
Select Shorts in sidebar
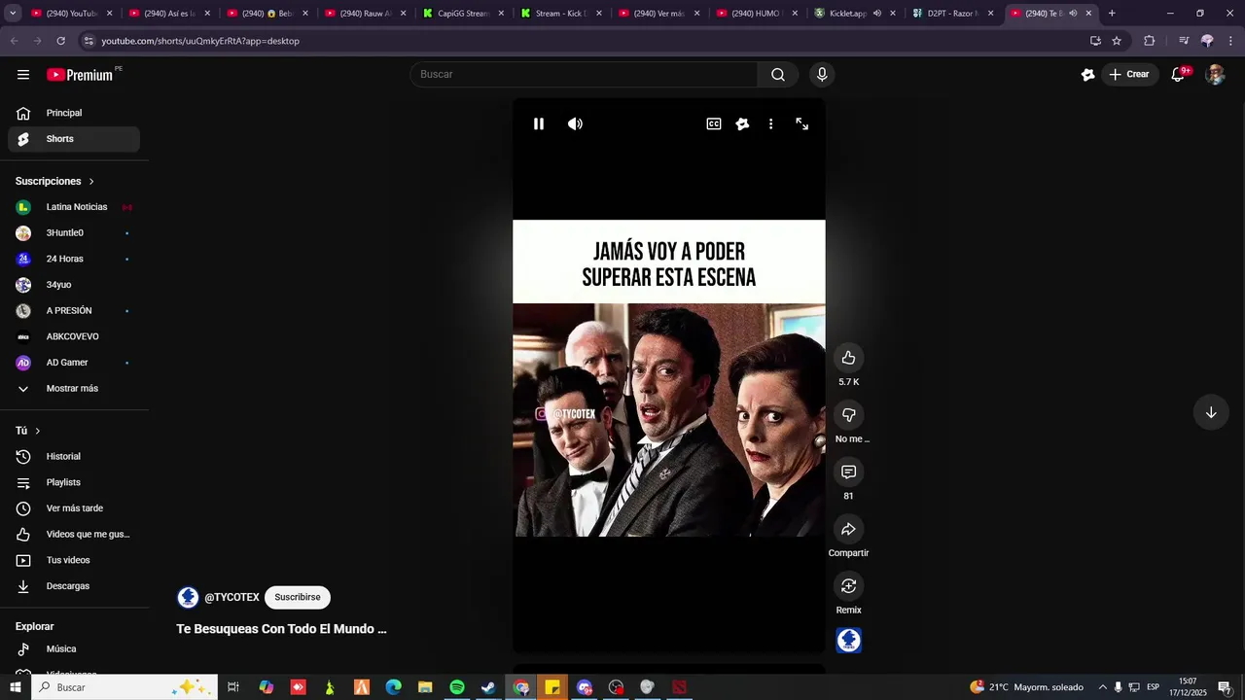(x=74, y=139)
